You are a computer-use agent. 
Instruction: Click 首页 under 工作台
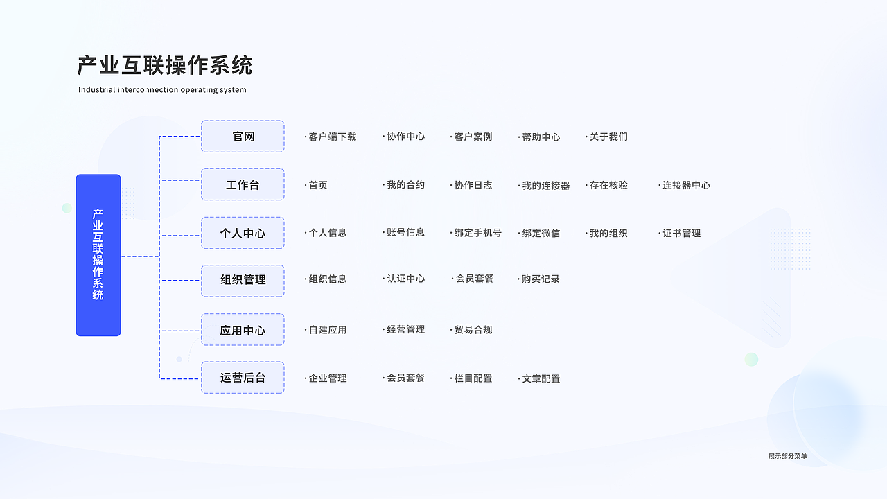point(317,185)
